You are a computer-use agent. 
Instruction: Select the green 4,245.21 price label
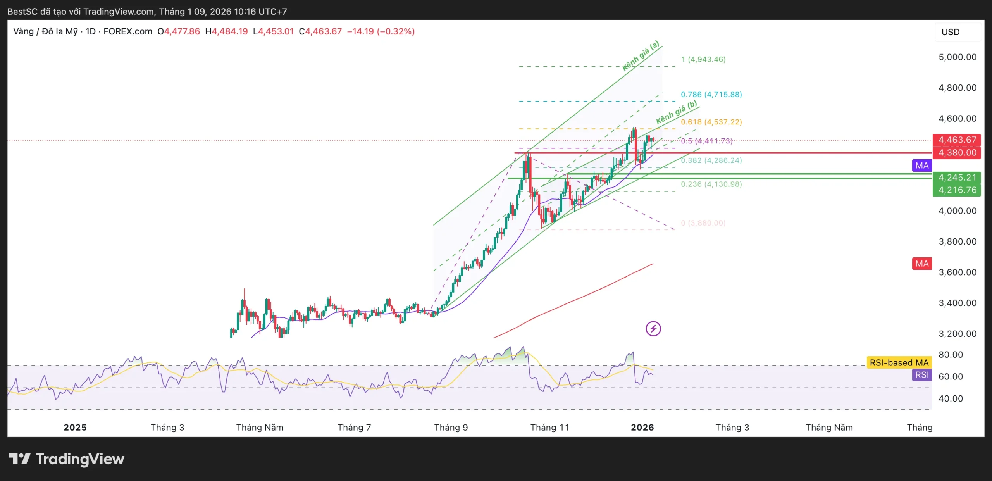[957, 178]
